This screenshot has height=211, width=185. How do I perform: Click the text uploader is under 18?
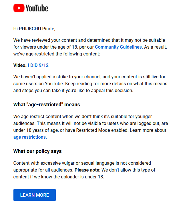point(83,177)
